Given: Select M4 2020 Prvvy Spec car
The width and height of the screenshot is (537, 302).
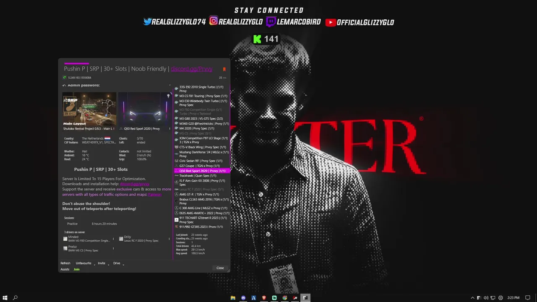Looking at the screenshot, I should coord(202,128).
